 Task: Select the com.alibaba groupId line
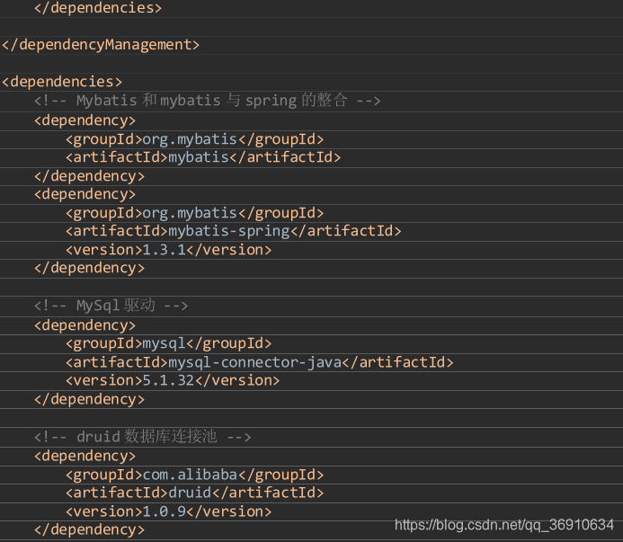[x=195, y=475]
